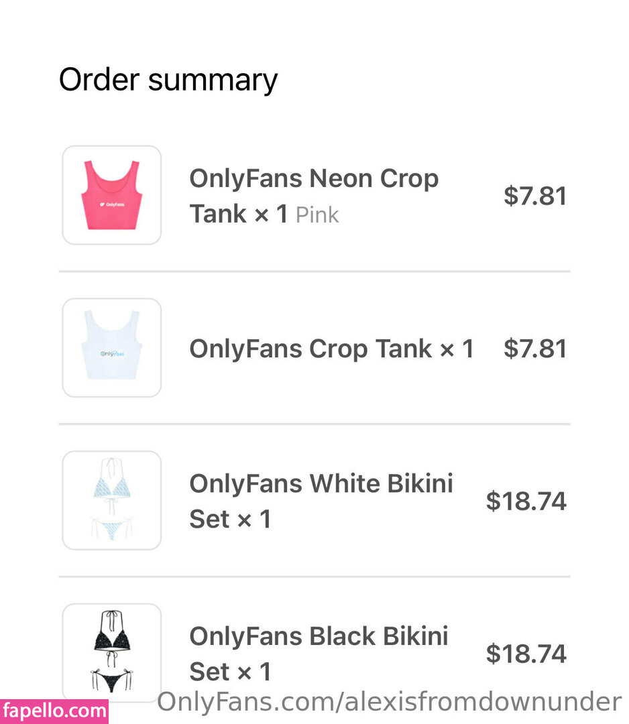Open the OnlyFans.com/alexisfromdownunder link

[x=389, y=703]
